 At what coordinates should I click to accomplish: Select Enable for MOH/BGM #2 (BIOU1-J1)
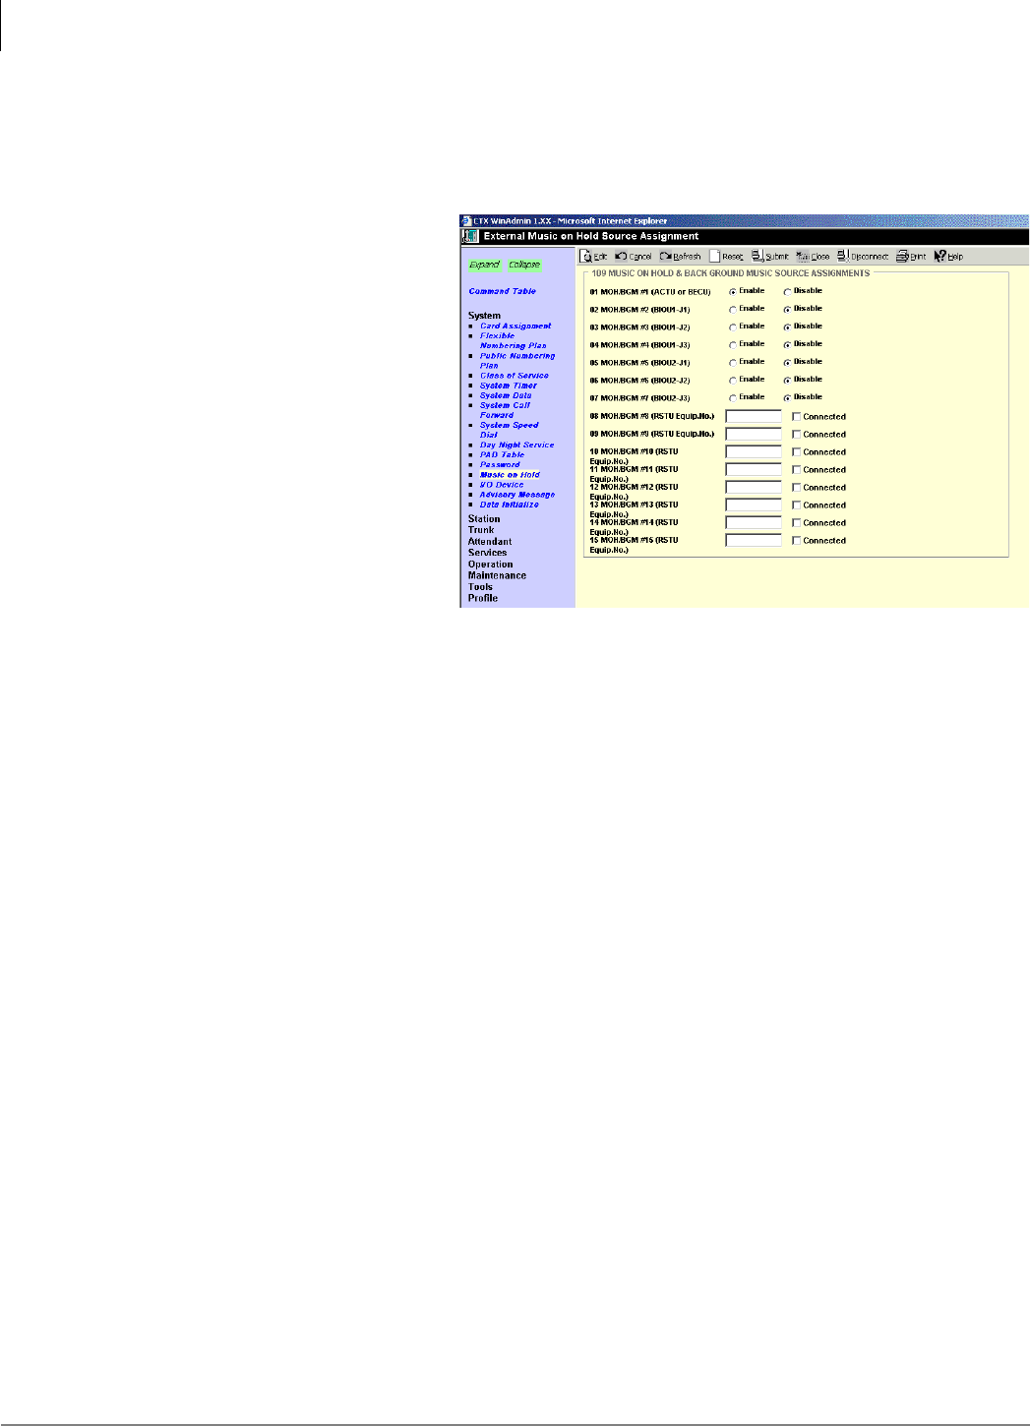pyautogui.click(x=733, y=309)
